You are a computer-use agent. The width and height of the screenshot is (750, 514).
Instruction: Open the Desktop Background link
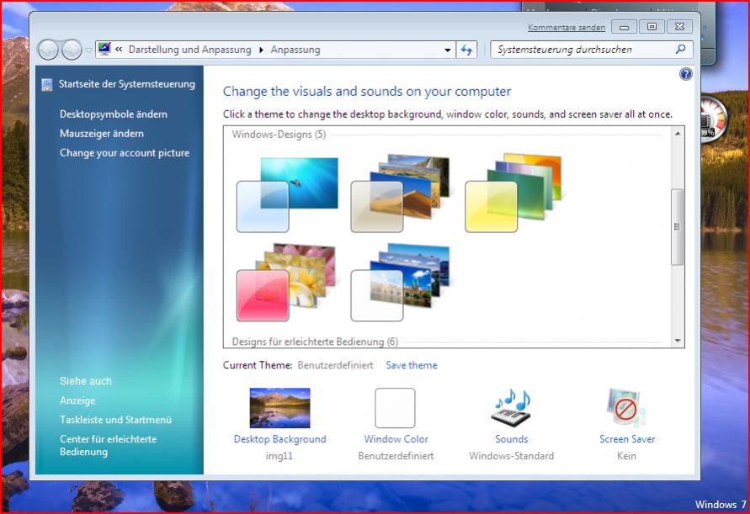click(279, 439)
